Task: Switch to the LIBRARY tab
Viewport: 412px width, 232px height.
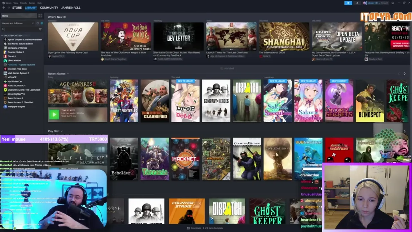Action: [x=31, y=8]
